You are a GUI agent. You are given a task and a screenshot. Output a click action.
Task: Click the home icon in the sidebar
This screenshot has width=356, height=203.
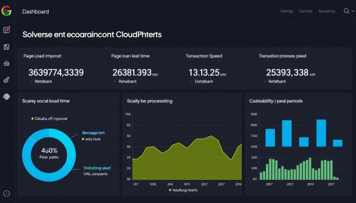click(7, 63)
